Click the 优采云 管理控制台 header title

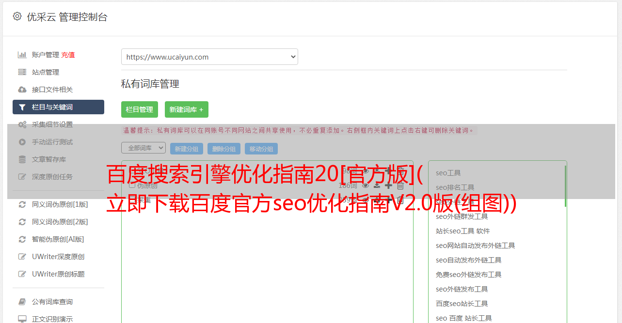67,17
